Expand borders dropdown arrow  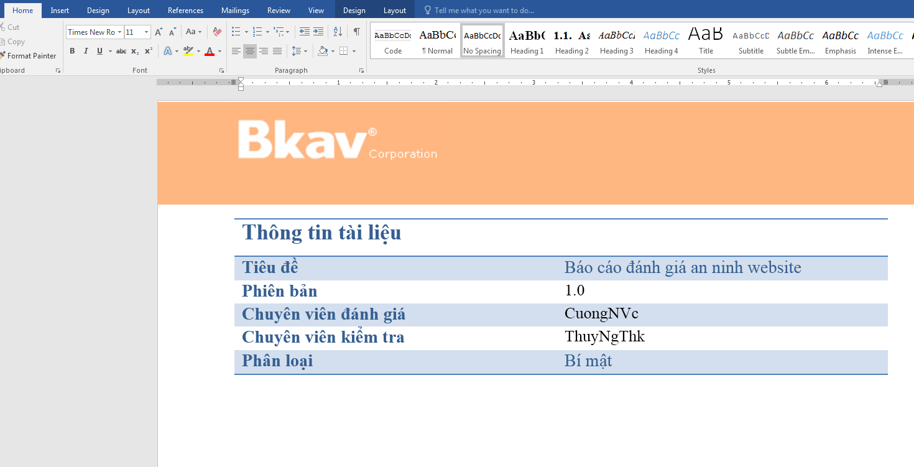[x=354, y=51]
